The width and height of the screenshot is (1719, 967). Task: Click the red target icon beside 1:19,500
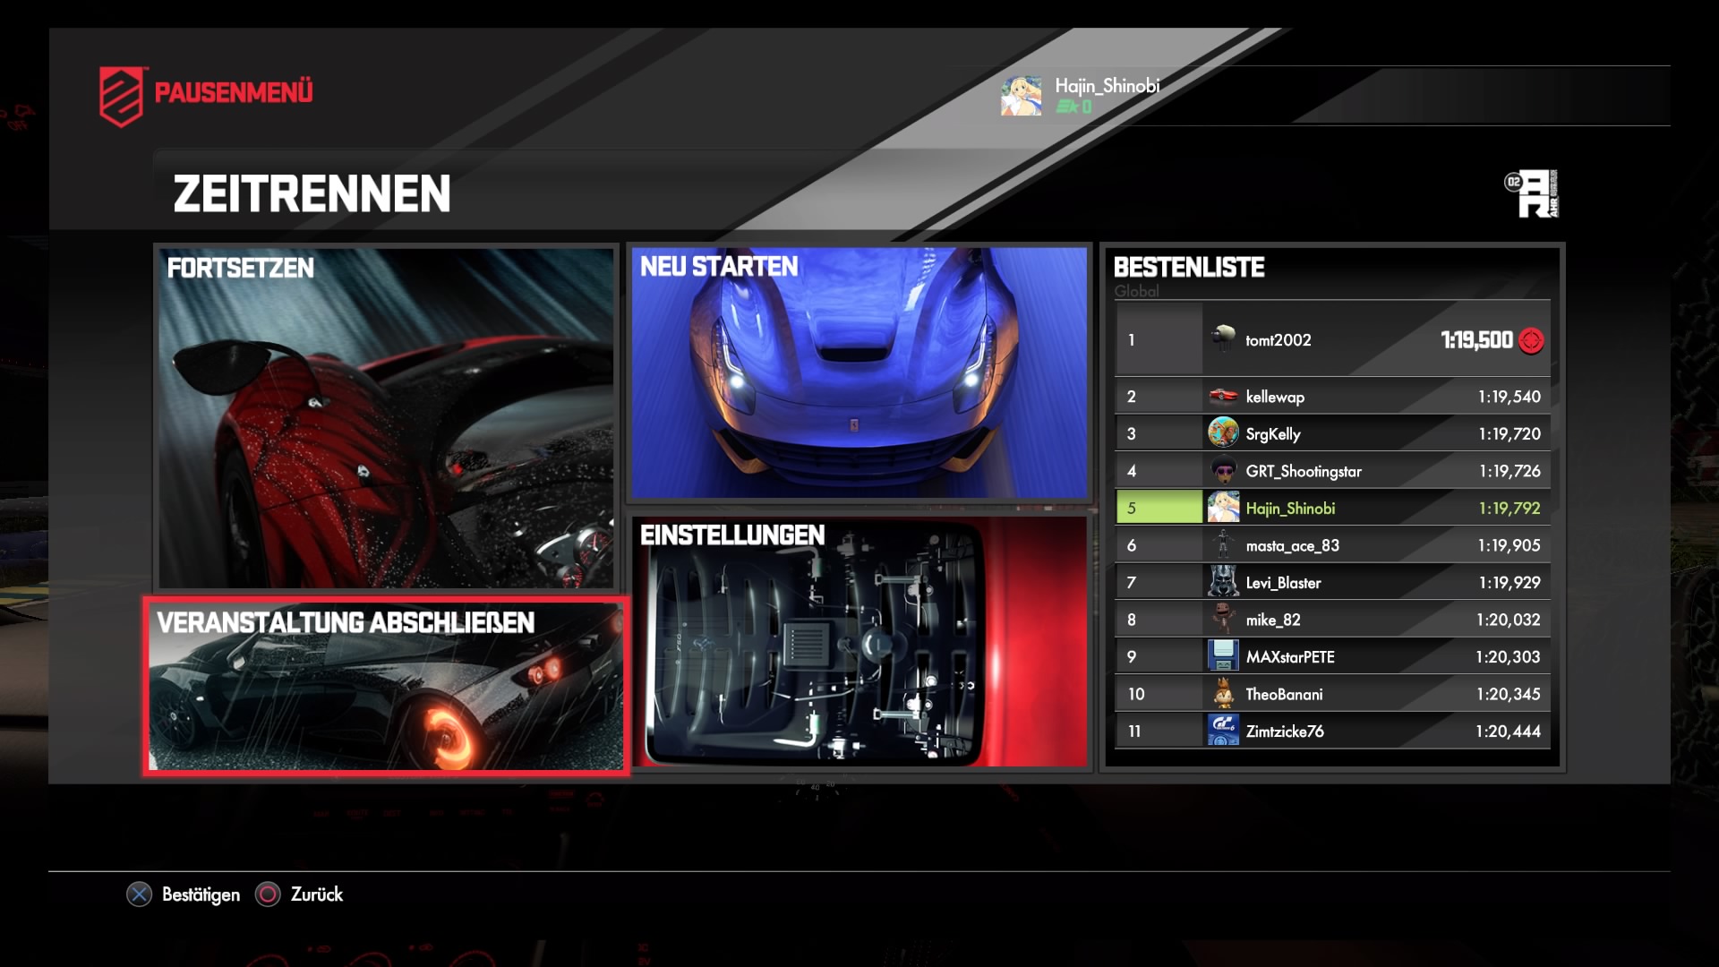(1531, 341)
